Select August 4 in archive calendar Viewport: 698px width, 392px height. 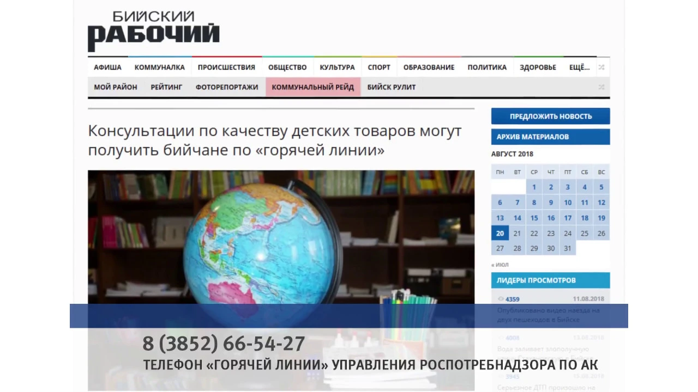[x=585, y=187]
